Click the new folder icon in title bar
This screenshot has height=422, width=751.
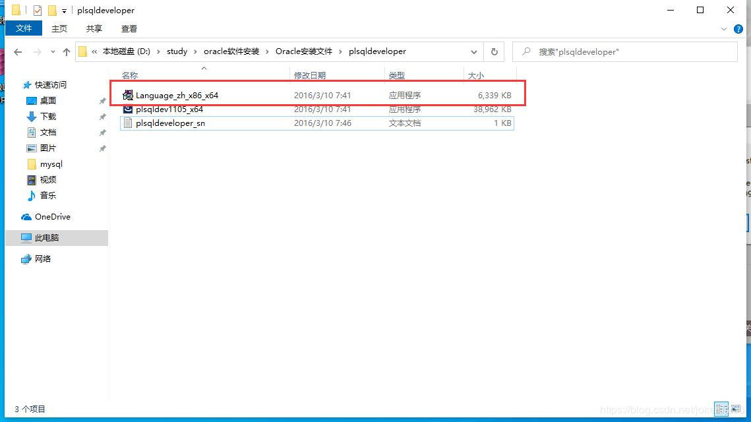pyautogui.click(x=52, y=10)
